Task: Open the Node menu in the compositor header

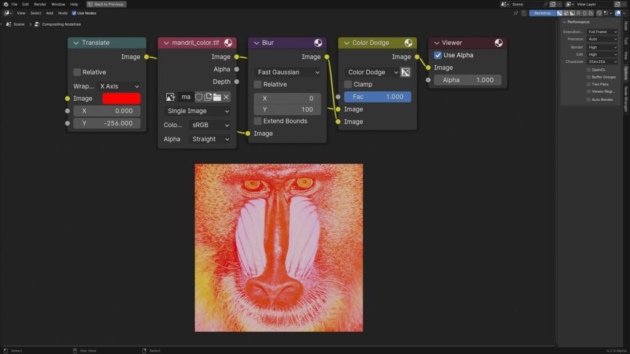Action: 63,13
